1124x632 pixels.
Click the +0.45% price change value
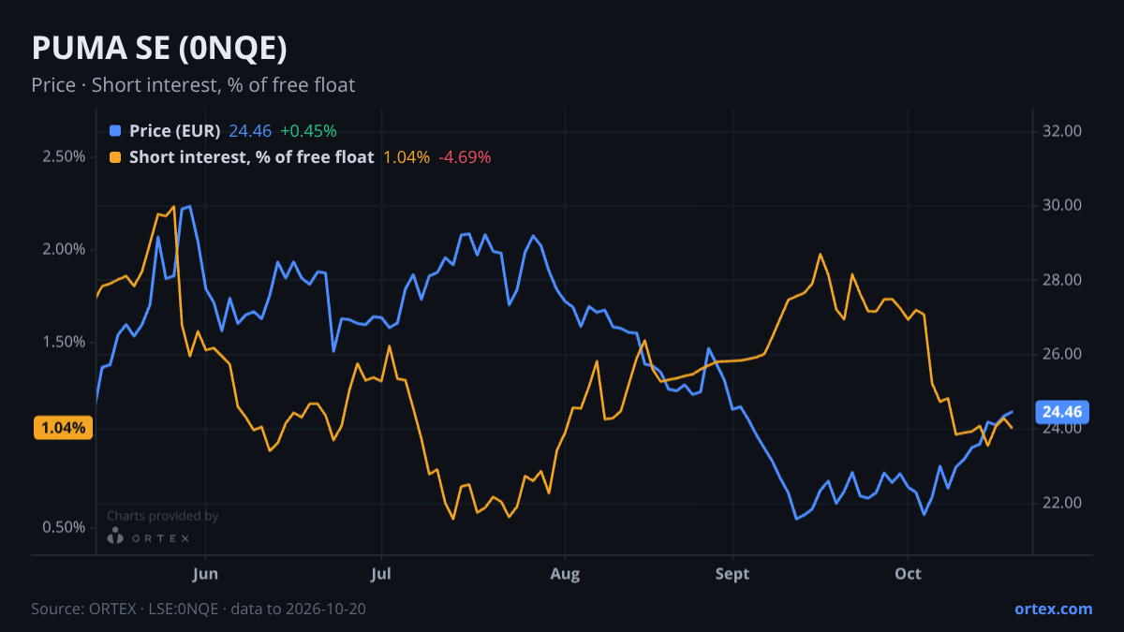[x=308, y=131]
